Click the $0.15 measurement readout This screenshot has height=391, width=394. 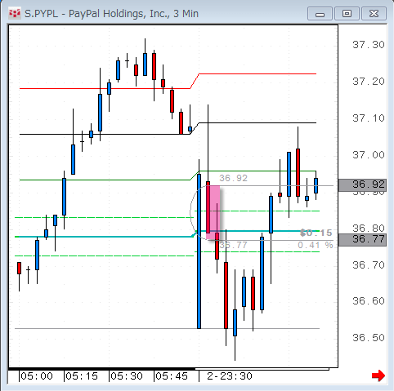(316, 233)
